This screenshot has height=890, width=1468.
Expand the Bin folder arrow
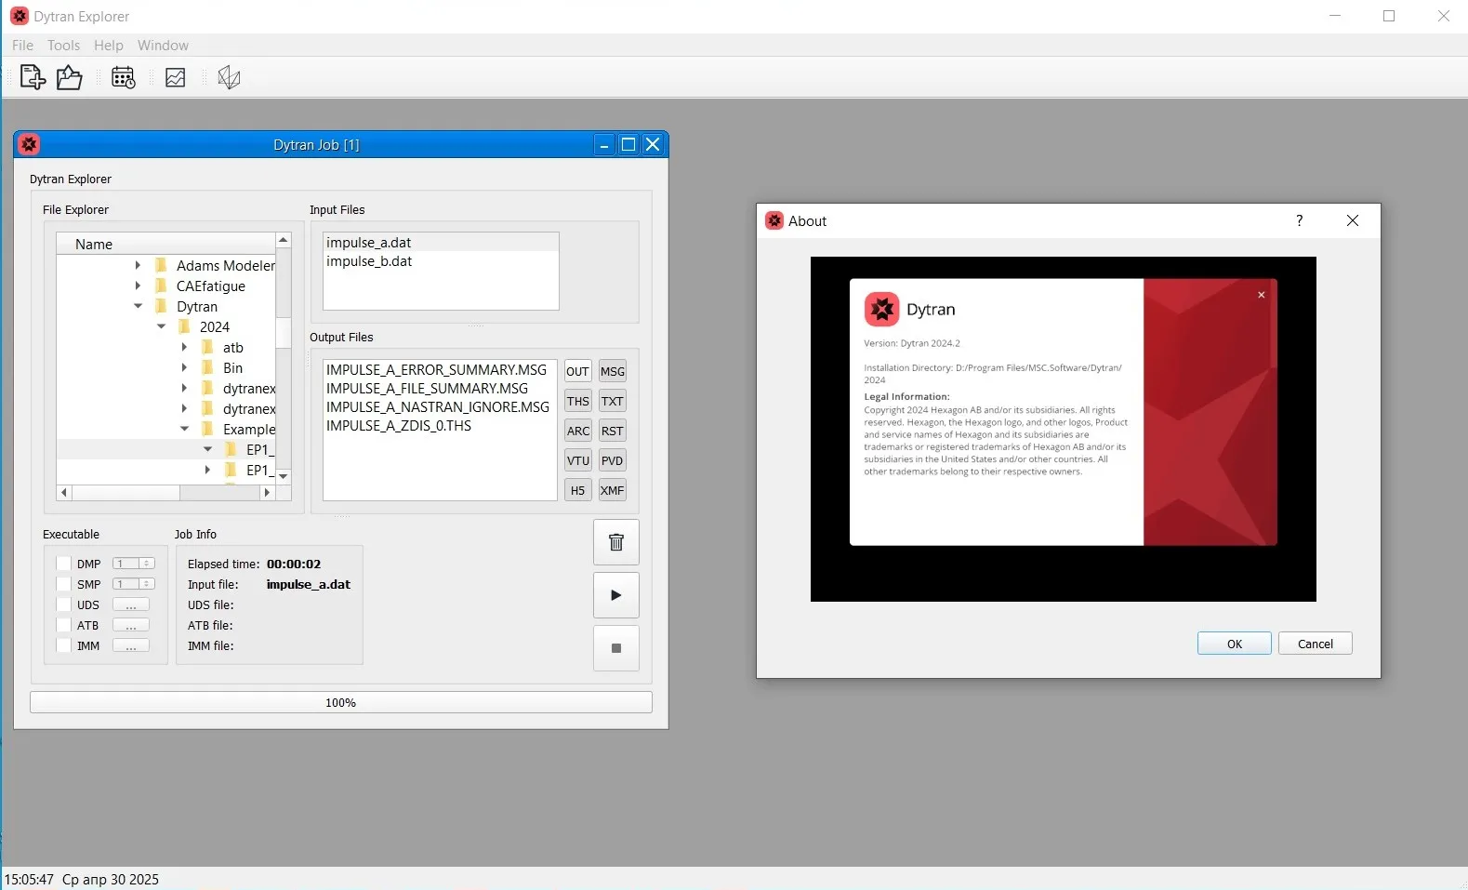point(184,367)
